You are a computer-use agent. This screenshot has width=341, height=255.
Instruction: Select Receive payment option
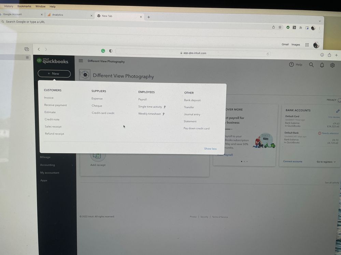55,105
